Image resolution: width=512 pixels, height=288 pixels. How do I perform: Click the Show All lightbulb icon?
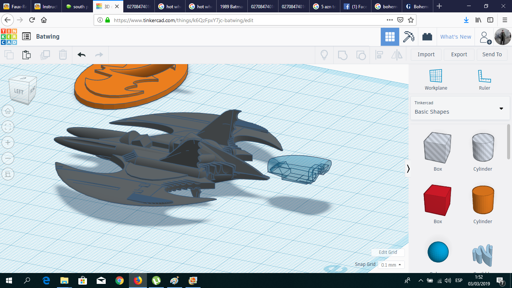[x=324, y=55]
